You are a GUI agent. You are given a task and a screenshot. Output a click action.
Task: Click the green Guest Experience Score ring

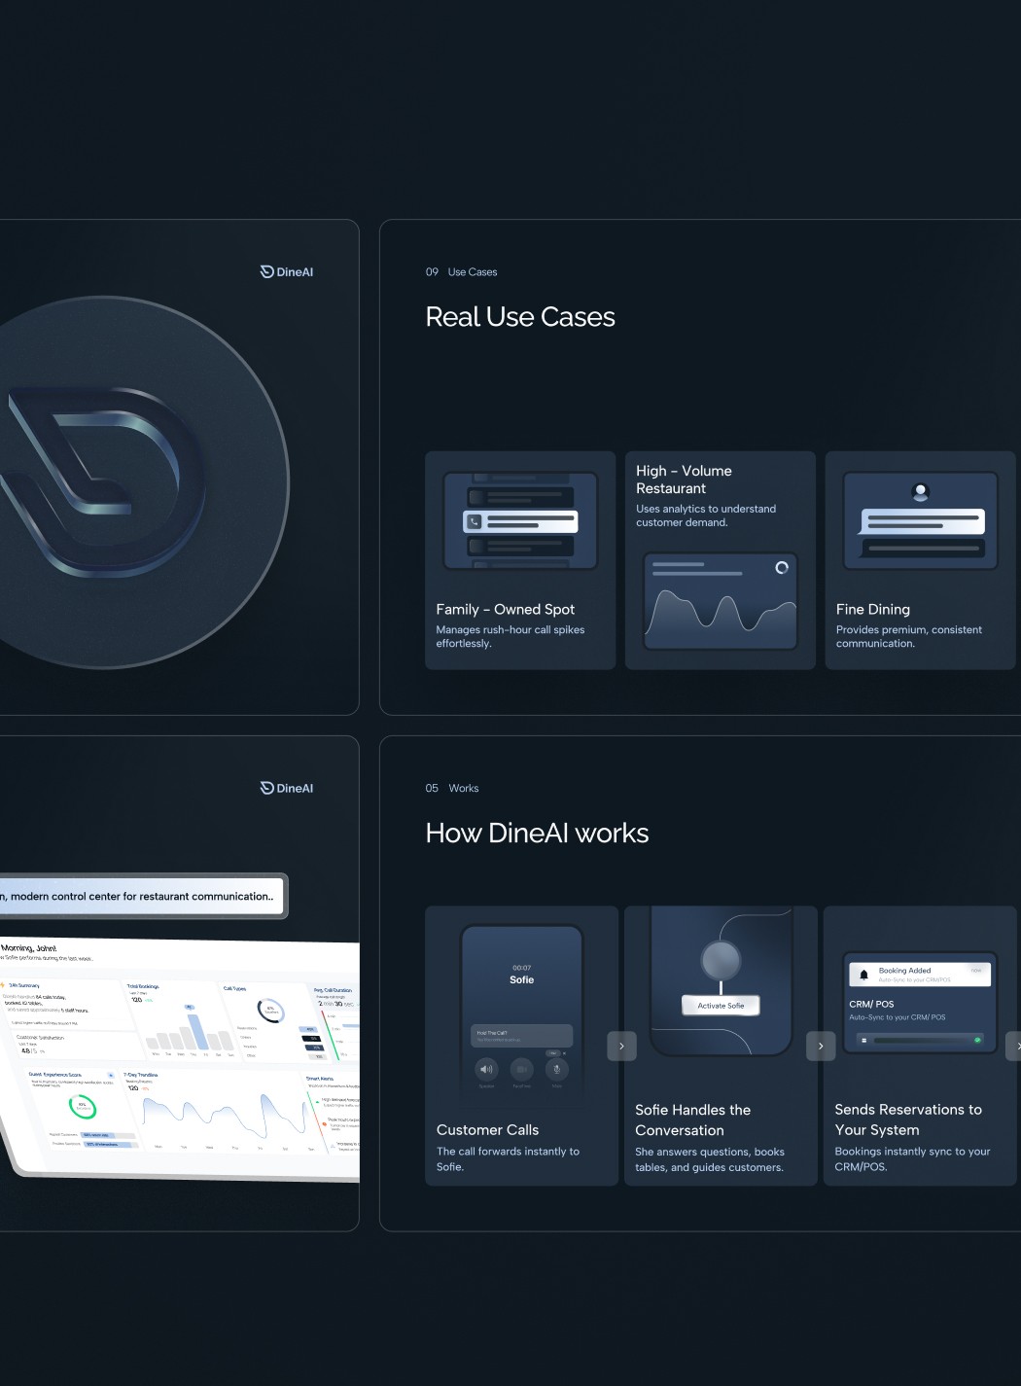83,1106
